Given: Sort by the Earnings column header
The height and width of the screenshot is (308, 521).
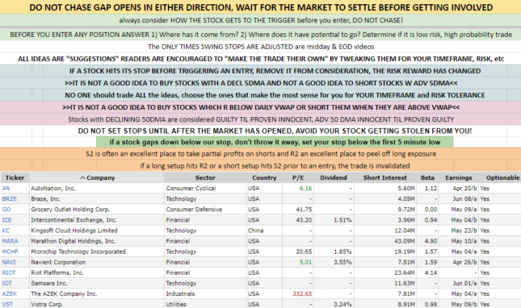Looking at the screenshot, I should click(459, 177).
